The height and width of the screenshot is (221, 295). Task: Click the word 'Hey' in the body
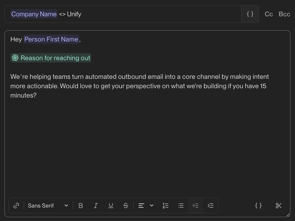pos(16,40)
